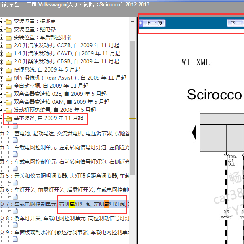Click folder icon beside 2.0 升汽油发动机, CCZB
244x244 pixels.
pyautogui.click(x=8, y=46)
